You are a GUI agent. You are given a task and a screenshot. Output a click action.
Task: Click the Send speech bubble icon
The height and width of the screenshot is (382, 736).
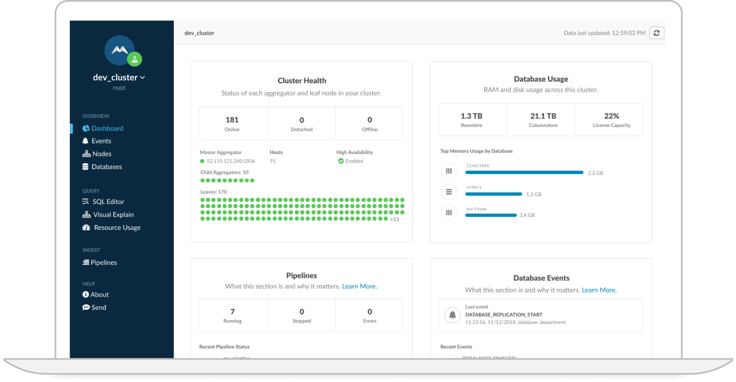point(86,307)
